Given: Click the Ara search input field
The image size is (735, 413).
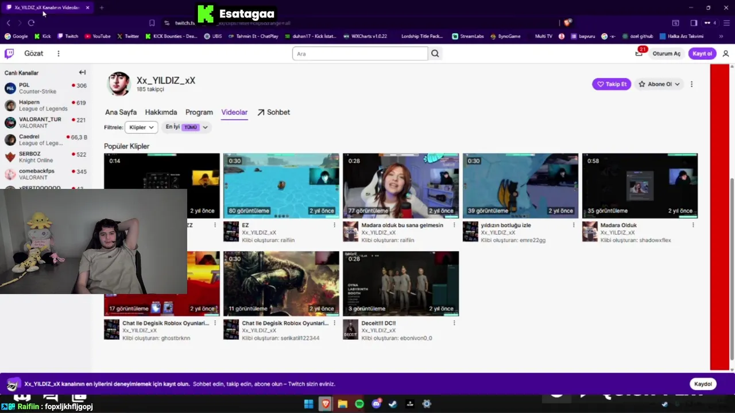Looking at the screenshot, I should click(x=360, y=53).
